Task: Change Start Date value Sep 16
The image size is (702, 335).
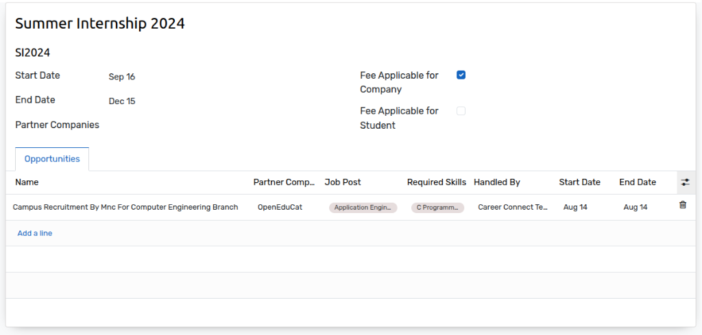Action: [x=122, y=77]
